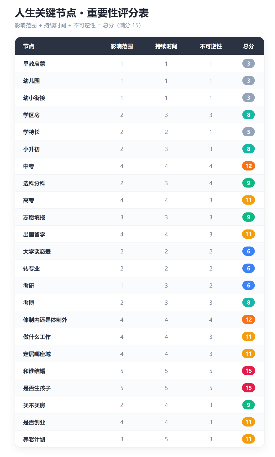Select the 高考 row label
Screen dimensions: 275x457
click(x=29, y=200)
